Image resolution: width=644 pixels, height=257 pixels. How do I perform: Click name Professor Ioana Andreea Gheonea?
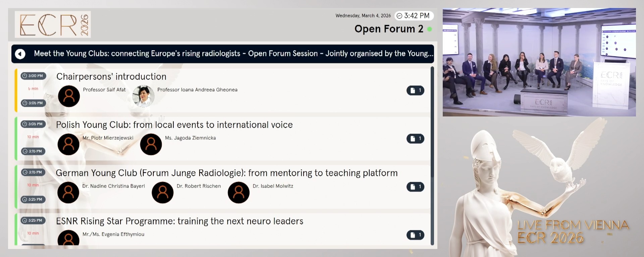[197, 90]
